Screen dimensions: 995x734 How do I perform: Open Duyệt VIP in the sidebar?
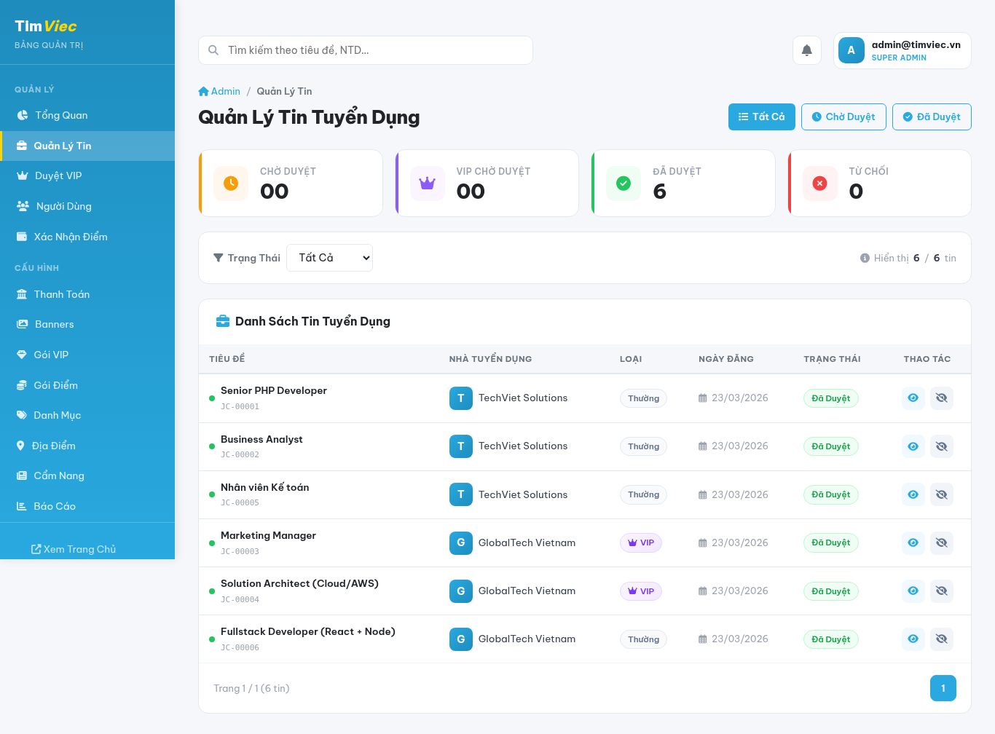(58, 175)
